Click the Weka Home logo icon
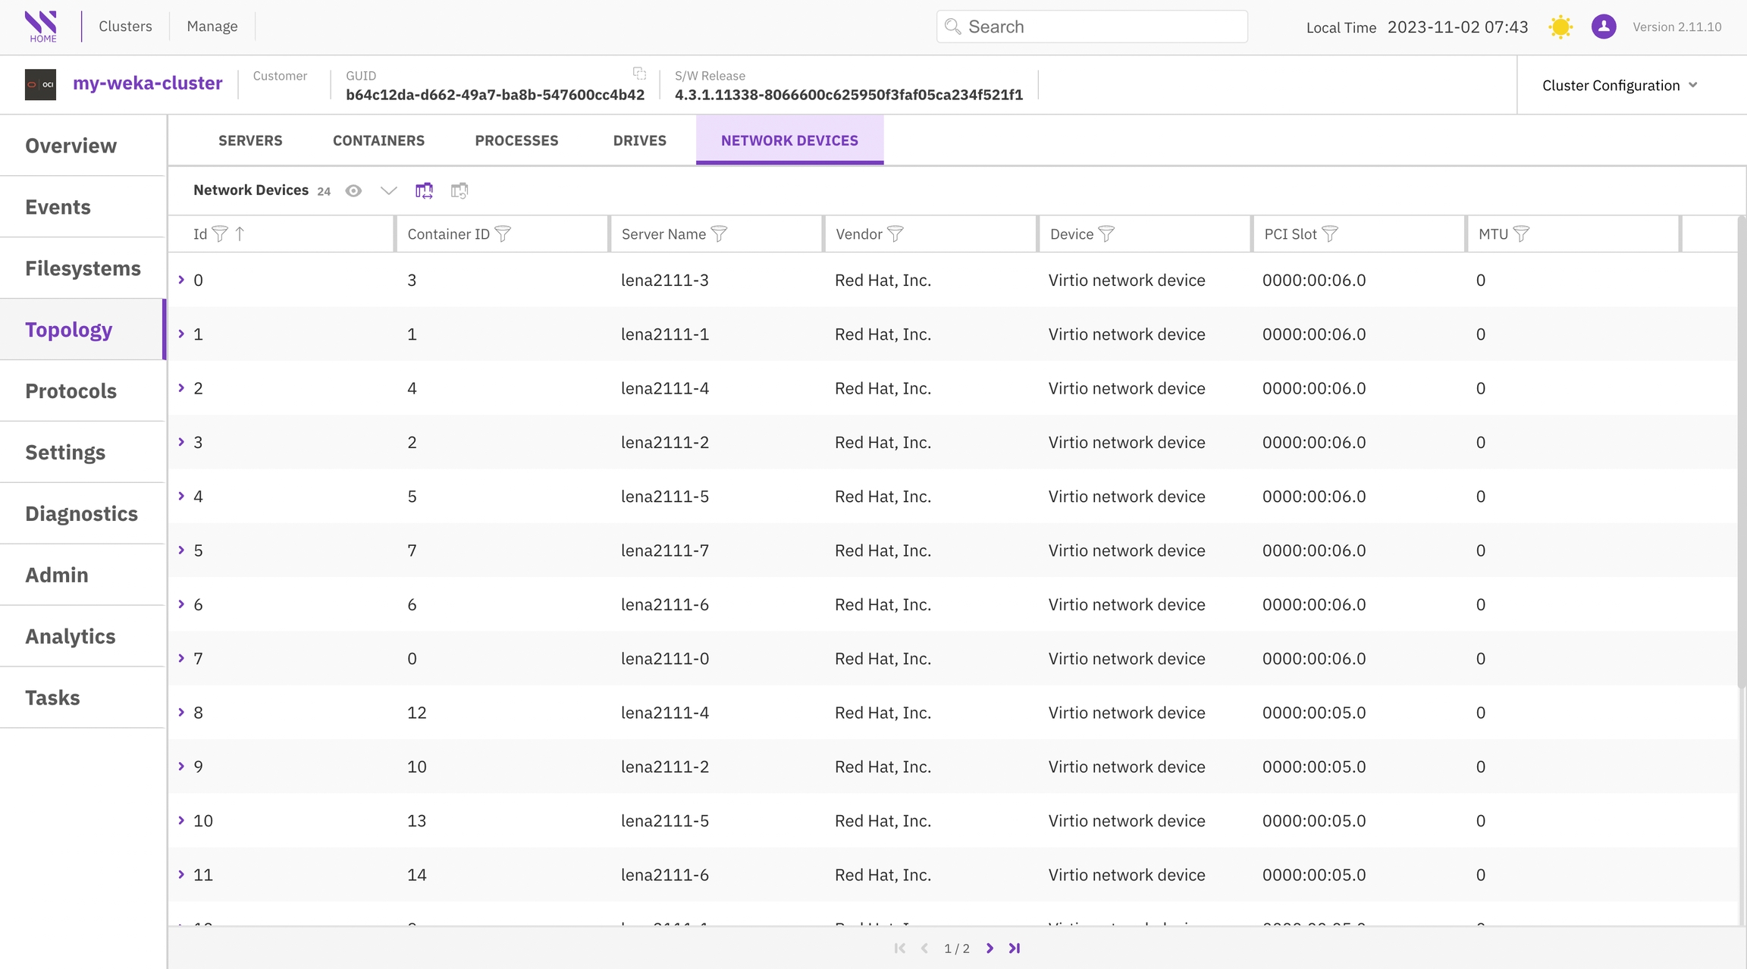Screen dimensions: 1747x969 (x=41, y=27)
